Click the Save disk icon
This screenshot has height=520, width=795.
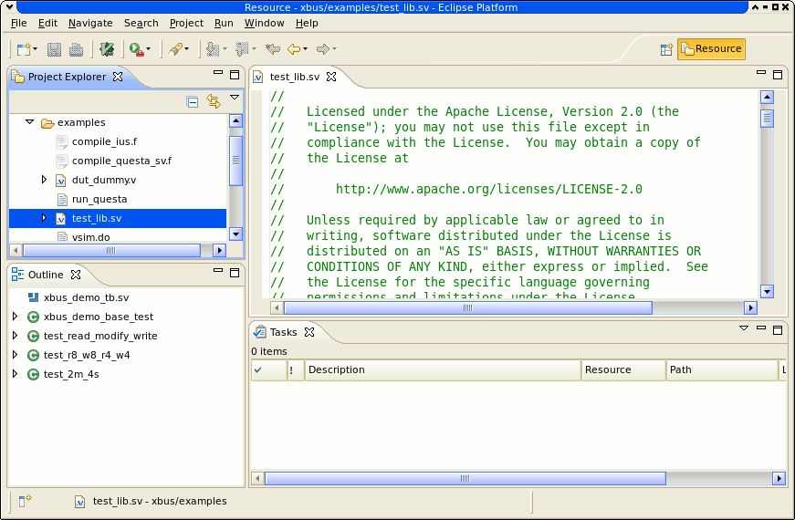pos(54,49)
